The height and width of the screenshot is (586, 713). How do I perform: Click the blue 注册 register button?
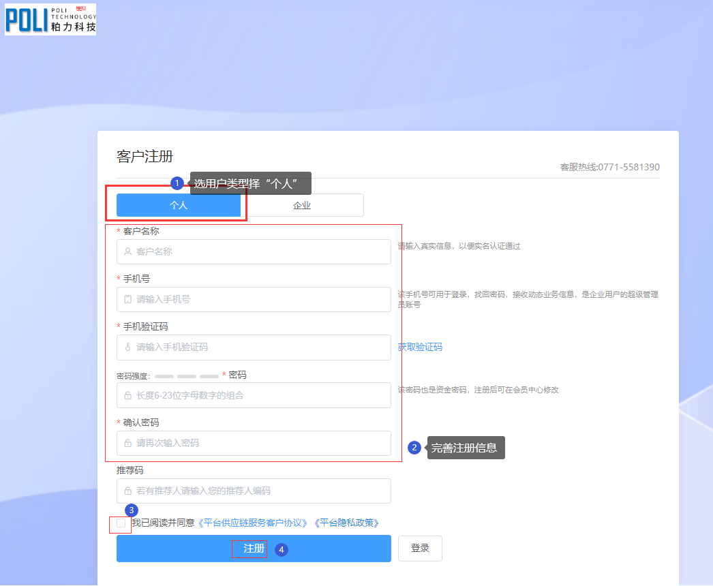254,549
